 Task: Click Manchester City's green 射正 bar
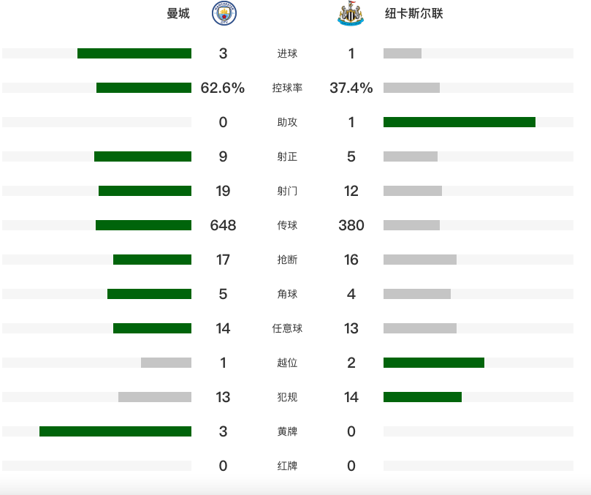(142, 156)
